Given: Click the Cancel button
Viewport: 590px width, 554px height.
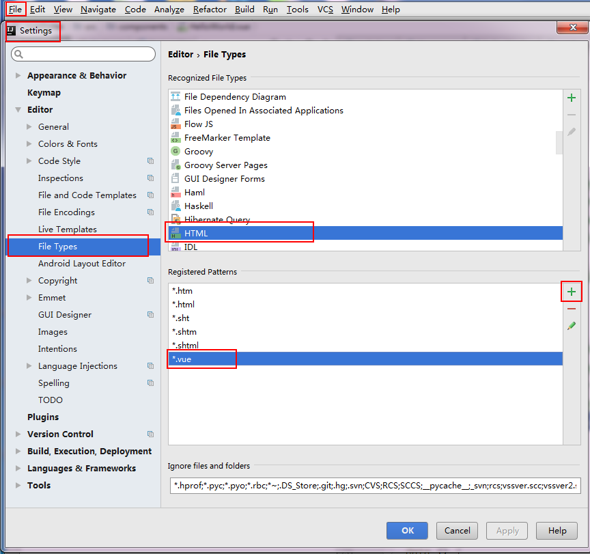Looking at the screenshot, I should 457,531.
